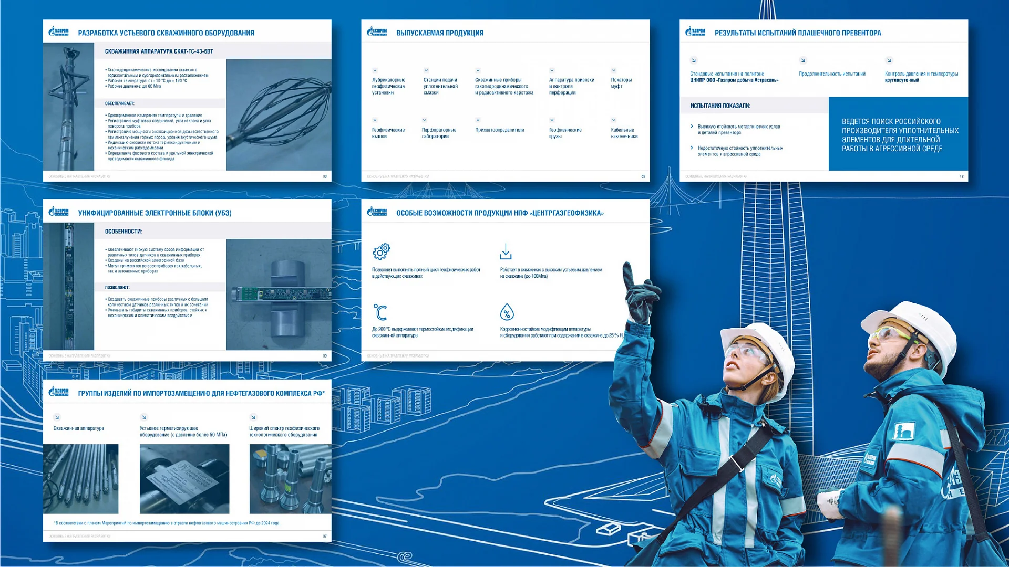Viewport: 1009px width, 567px height.
Task: Click text 'Коррозионностойкие модификации аппаратуры'
Action: tap(545, 329)
